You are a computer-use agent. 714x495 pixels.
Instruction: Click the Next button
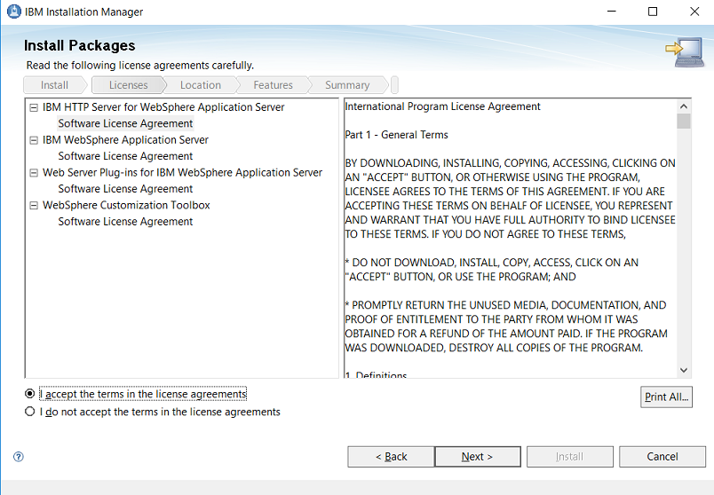(478, 456)
